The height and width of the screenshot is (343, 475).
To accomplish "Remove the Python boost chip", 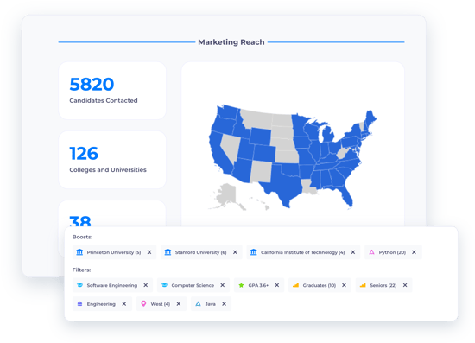I will point(414,252).
